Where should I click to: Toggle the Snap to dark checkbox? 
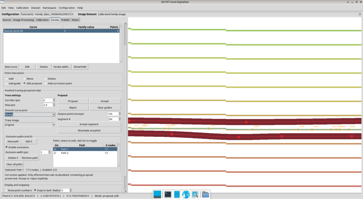(x=35, y=190)
